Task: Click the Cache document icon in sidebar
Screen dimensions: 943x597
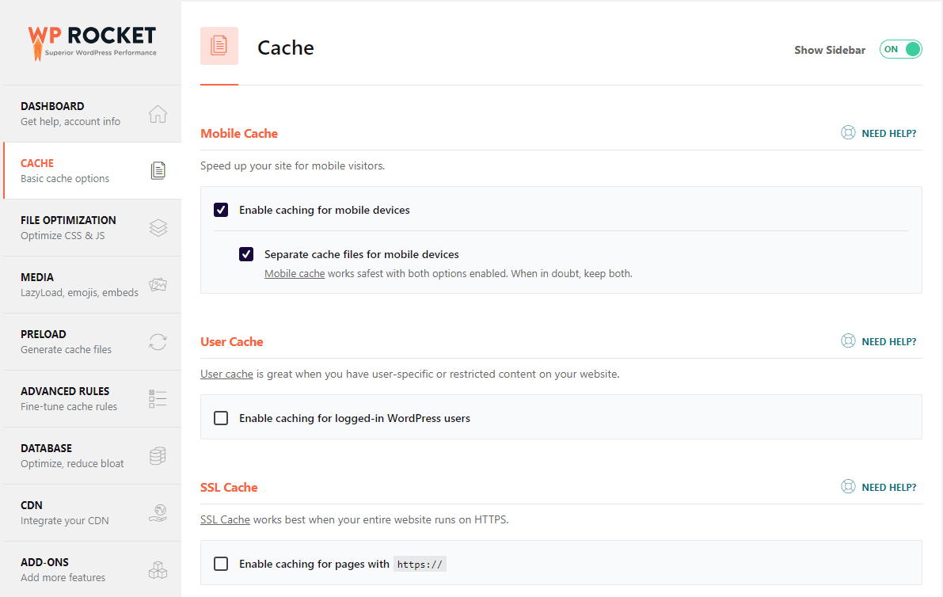Action: pos(158,171)
